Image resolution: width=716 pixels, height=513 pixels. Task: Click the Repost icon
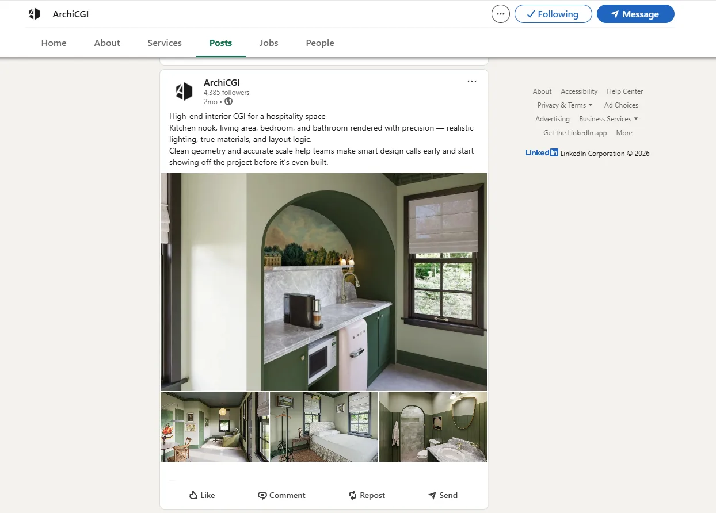click(x=352, y=495)
